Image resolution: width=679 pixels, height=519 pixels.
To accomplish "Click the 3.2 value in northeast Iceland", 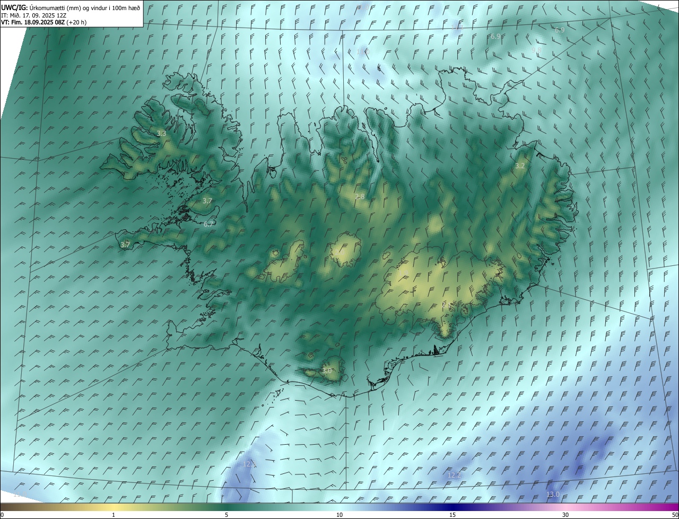I will click(x=520, y=166).
